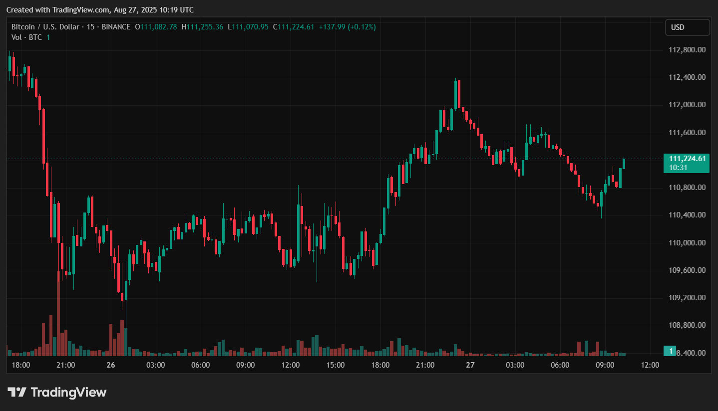Image resolution: width=718 pixels, height=411 pixels.
Task: Click the volume value badge showing 1
Action: click(670, 351)
